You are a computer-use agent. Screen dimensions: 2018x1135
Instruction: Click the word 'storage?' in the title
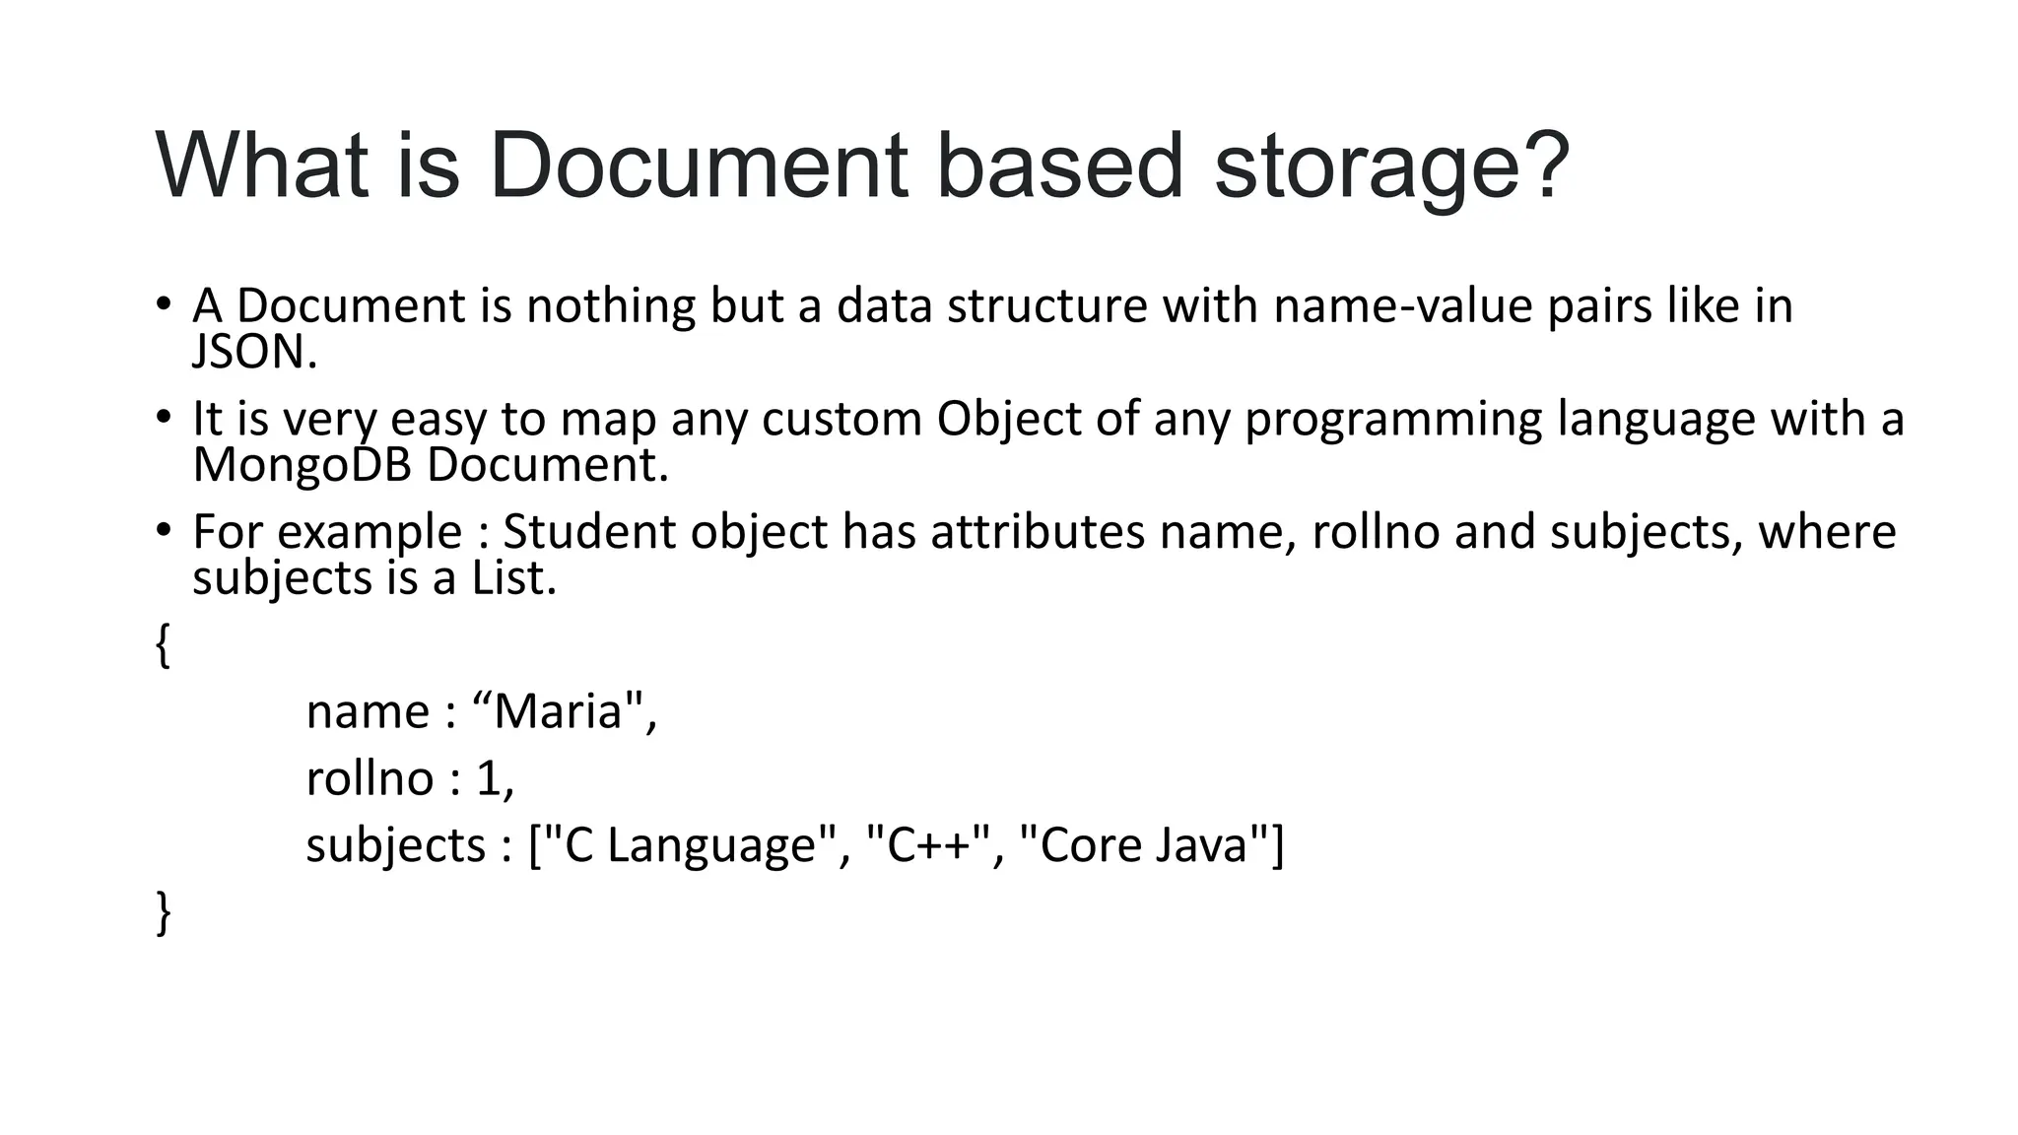coord(1391,166)
